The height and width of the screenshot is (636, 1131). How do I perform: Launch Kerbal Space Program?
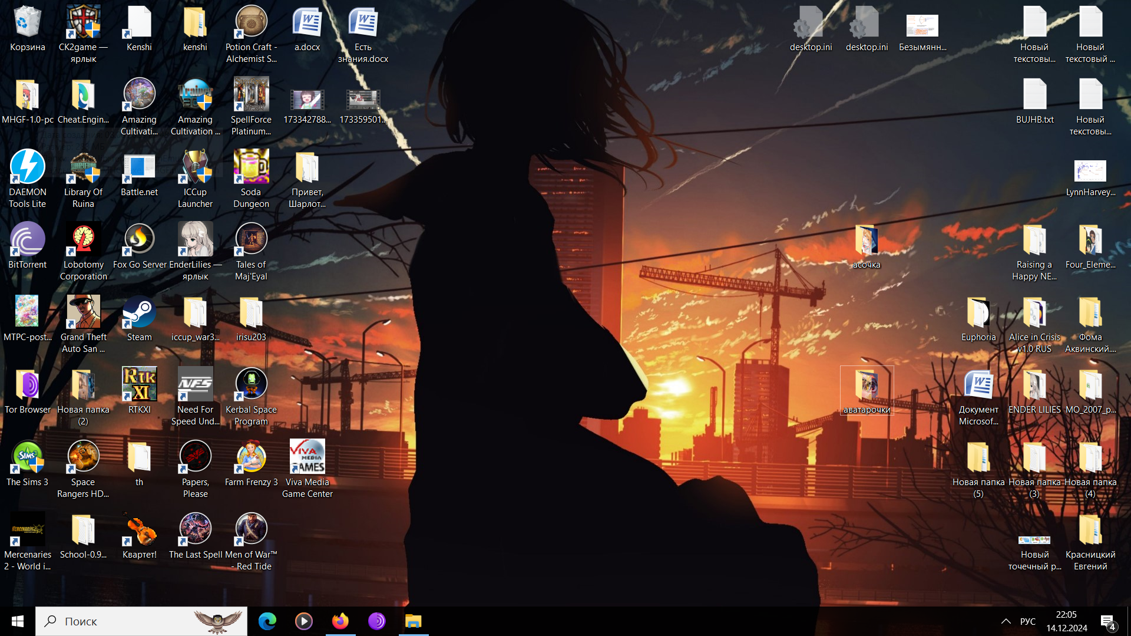(251, 397)
